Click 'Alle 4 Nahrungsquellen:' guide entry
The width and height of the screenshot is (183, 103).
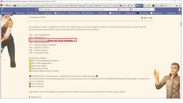[x=40, y=63]
